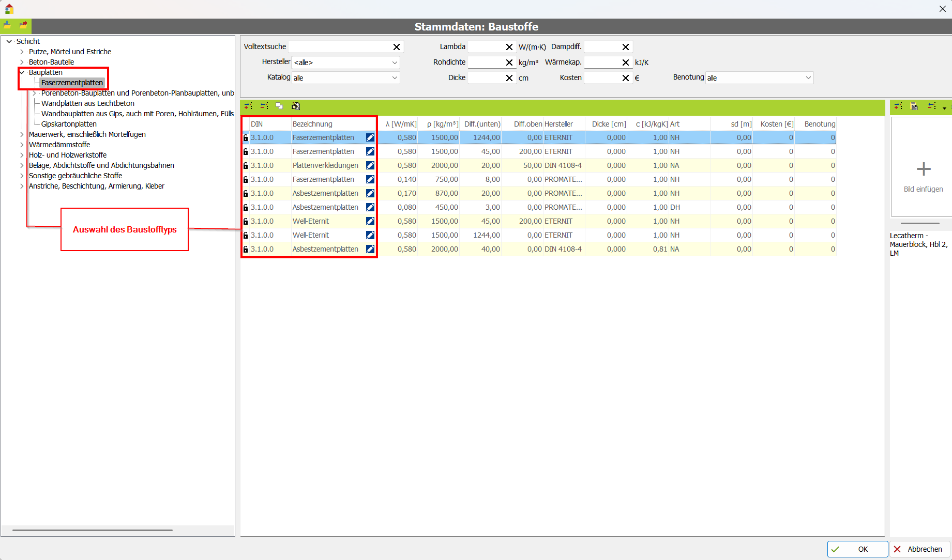This screenshot has width=952, height=560.
Task: Click the OK button
Action: (x=857, y=549)
